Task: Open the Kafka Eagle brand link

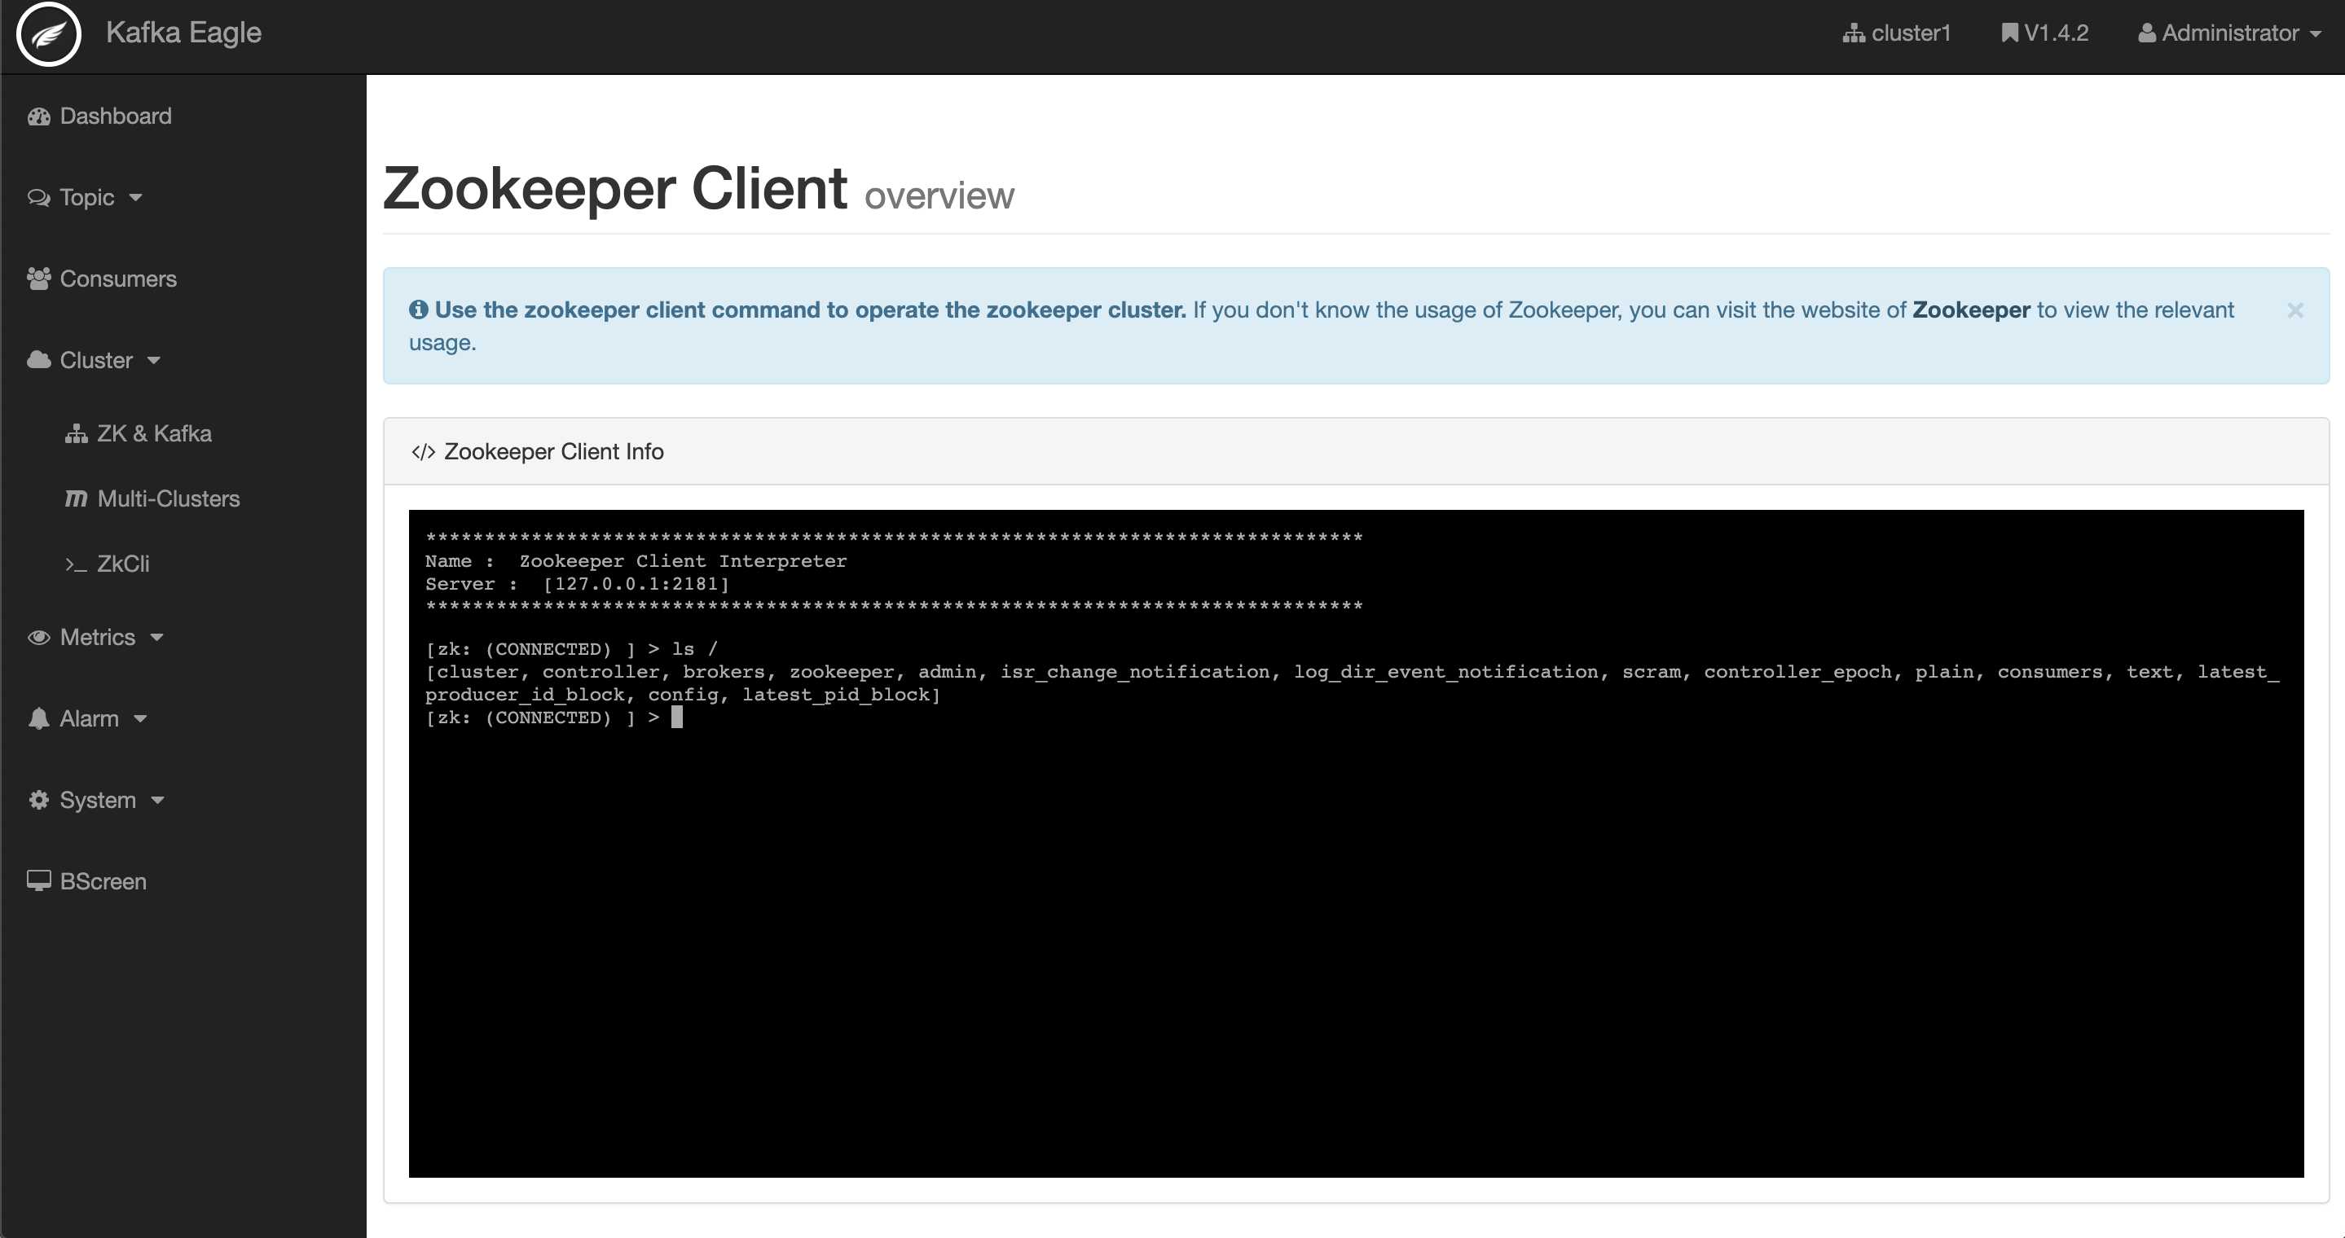Action: click(183, 33)
